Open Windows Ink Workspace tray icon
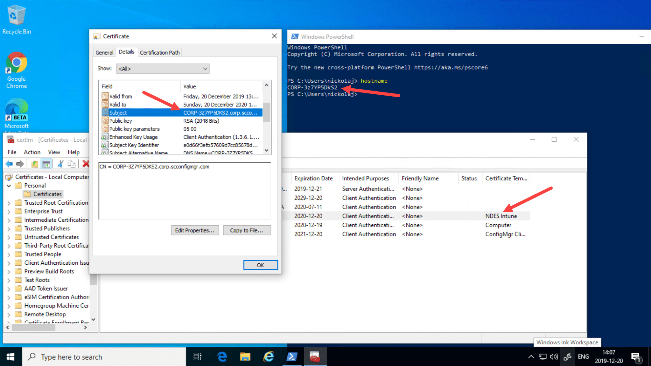 click(567, 357)
